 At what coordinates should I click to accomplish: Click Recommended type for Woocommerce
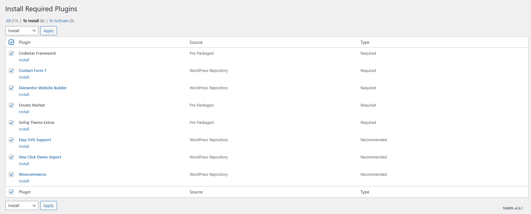coord(373,175)
